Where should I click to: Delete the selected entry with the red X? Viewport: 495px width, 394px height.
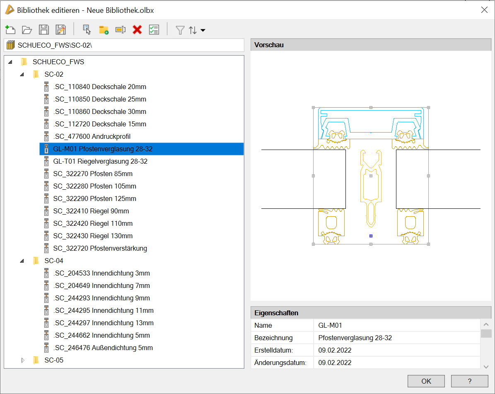pos(137,30)
